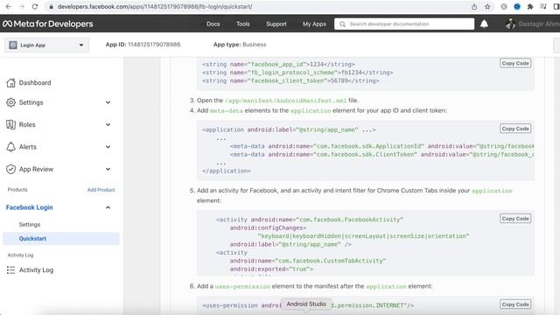Copy code for the application meta-data block

click(515, 129)
